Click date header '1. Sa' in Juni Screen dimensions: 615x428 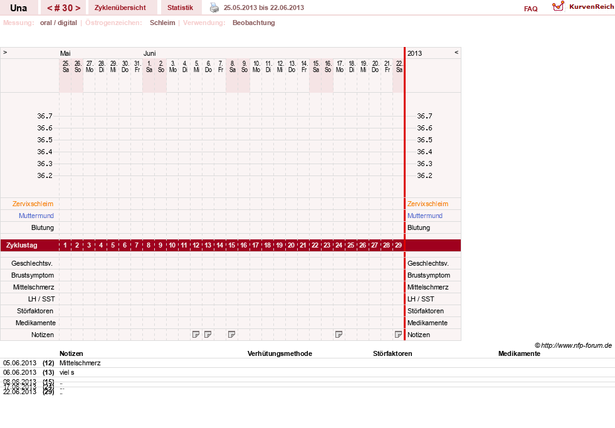(x=149, y=66)
